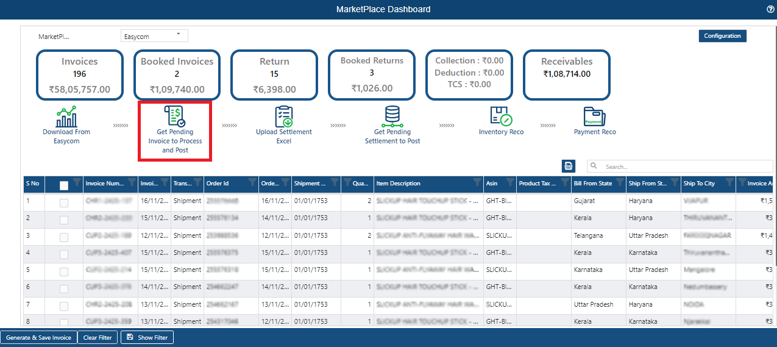
Task: Expand the Easycom marketplace dropdown
Action: pyautogui.click(x=154, y=36)
